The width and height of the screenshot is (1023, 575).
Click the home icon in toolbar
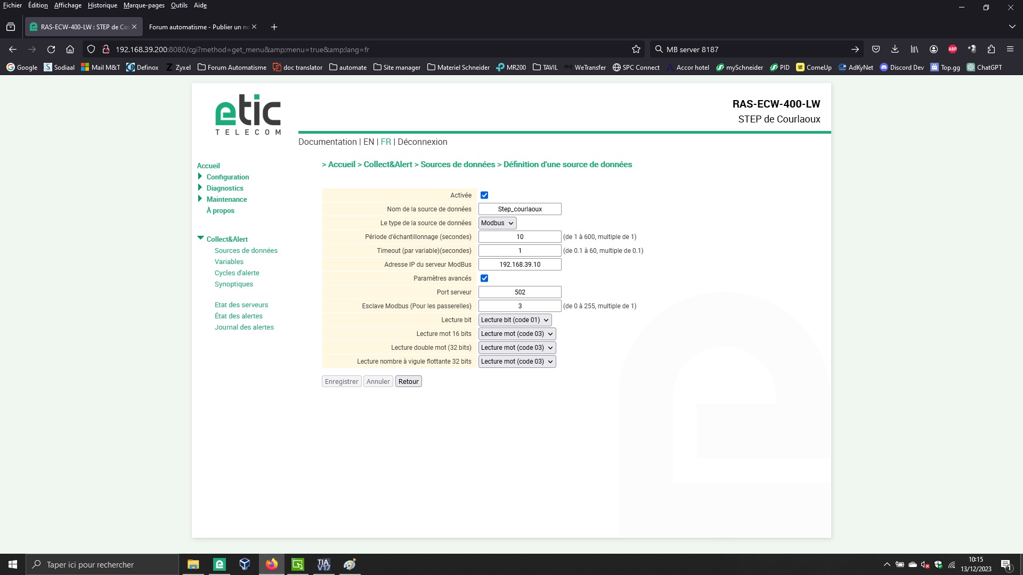[x=70, y=50]
